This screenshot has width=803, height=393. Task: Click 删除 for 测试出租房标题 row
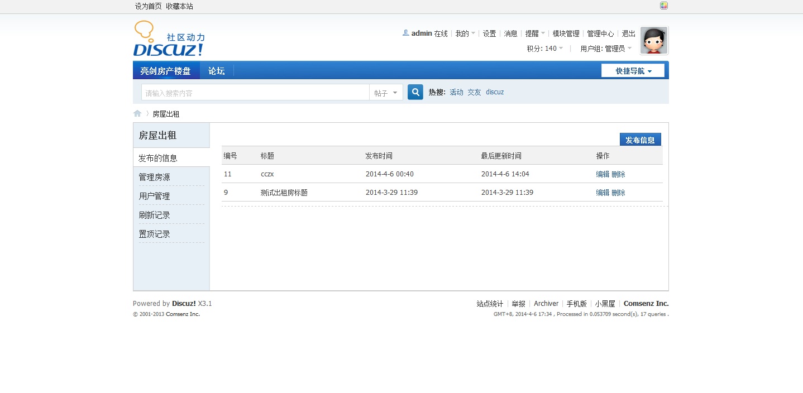click(618, 193)
